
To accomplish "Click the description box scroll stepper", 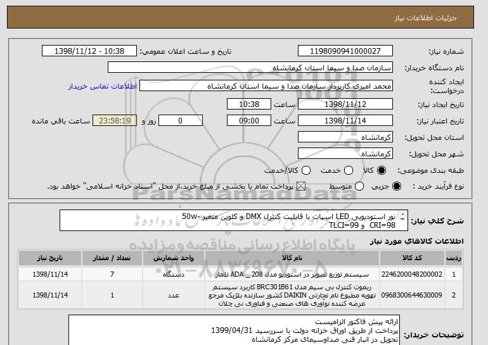I will 403,216.
